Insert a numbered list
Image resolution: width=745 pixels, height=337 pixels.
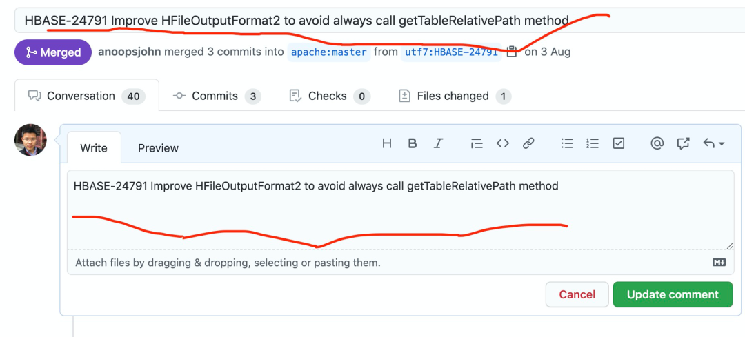593,143
